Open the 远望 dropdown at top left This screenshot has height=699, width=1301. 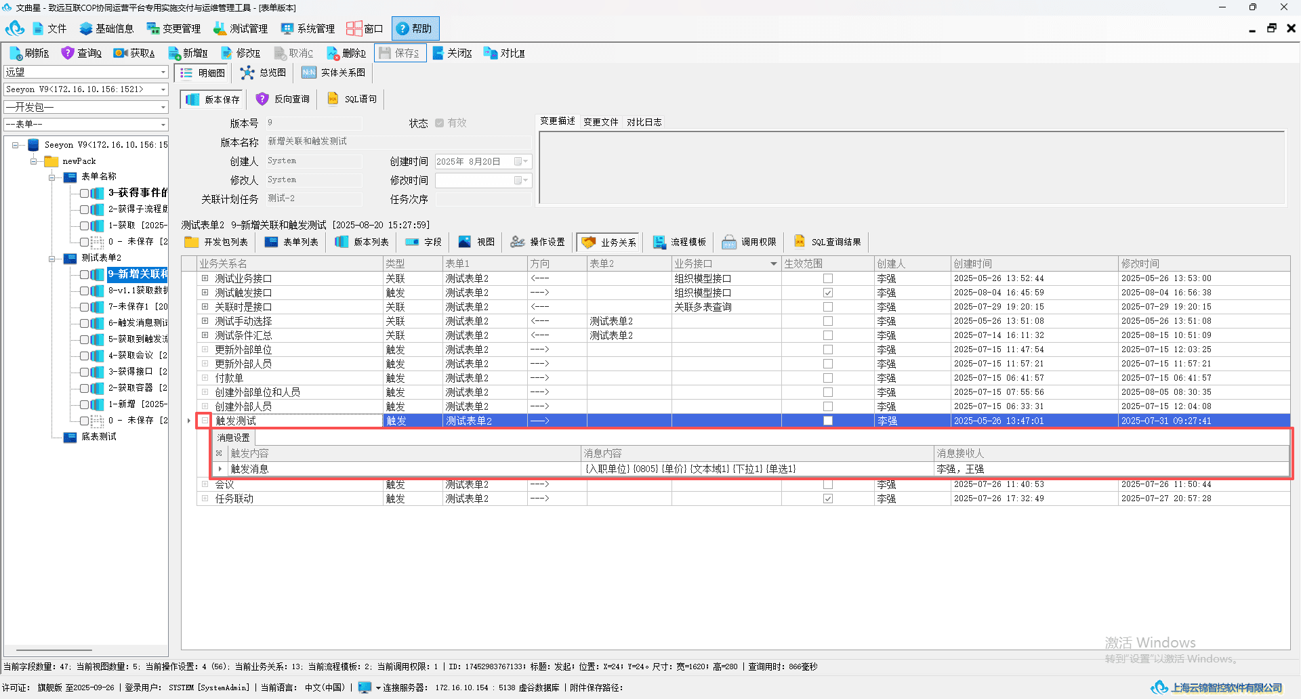(86, 72)
